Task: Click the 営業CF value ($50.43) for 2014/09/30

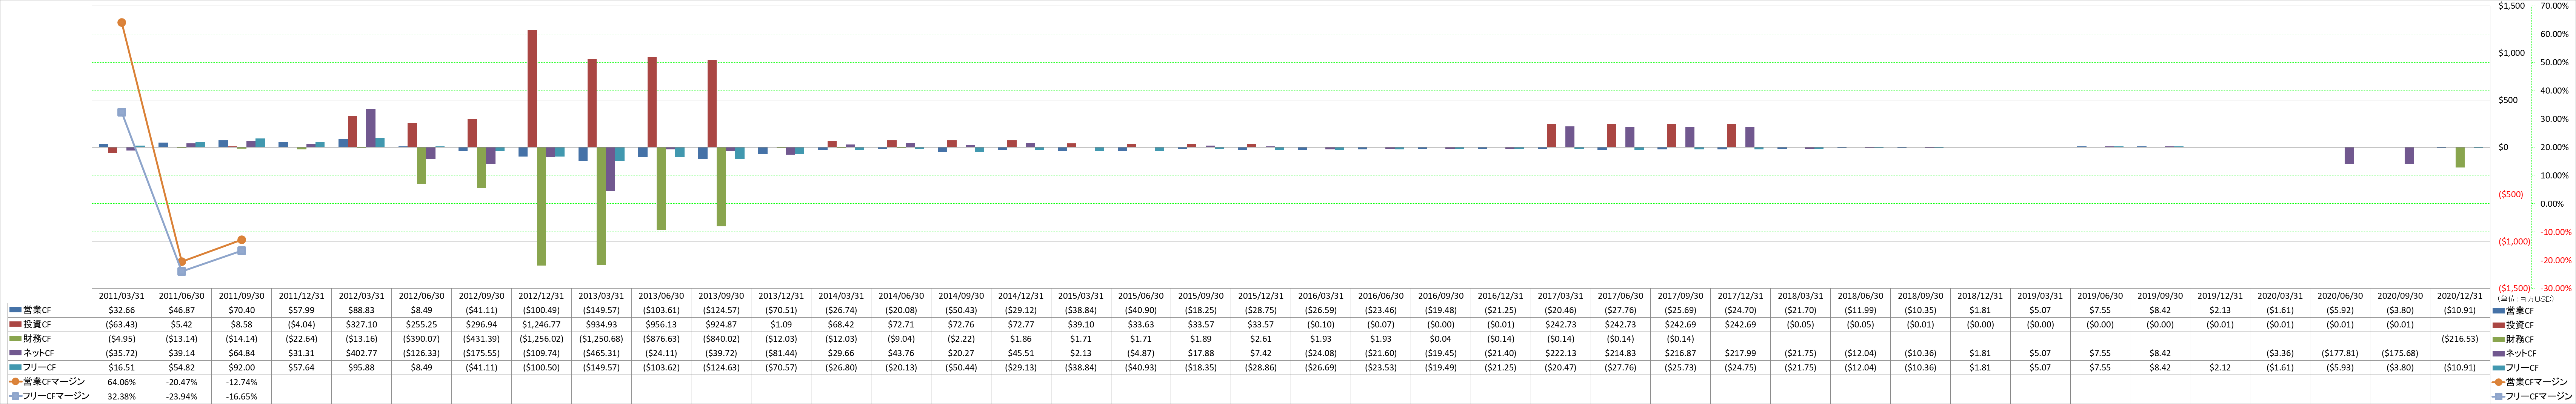Action: point(961,310)
